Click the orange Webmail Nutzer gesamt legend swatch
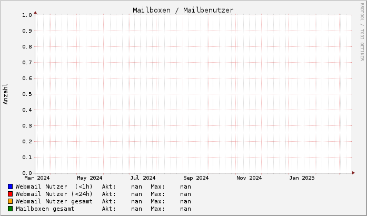This screenshot has width=367, height=216. tap(11, 201)
